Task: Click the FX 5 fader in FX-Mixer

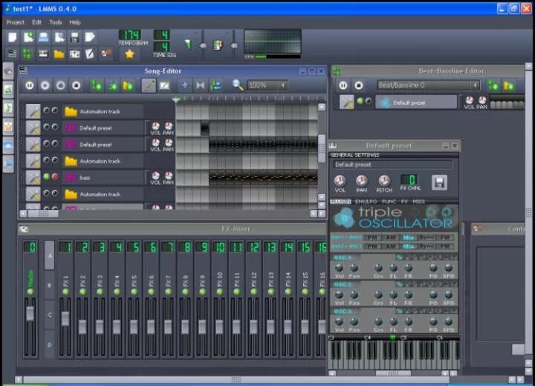Action: point(134,327)
